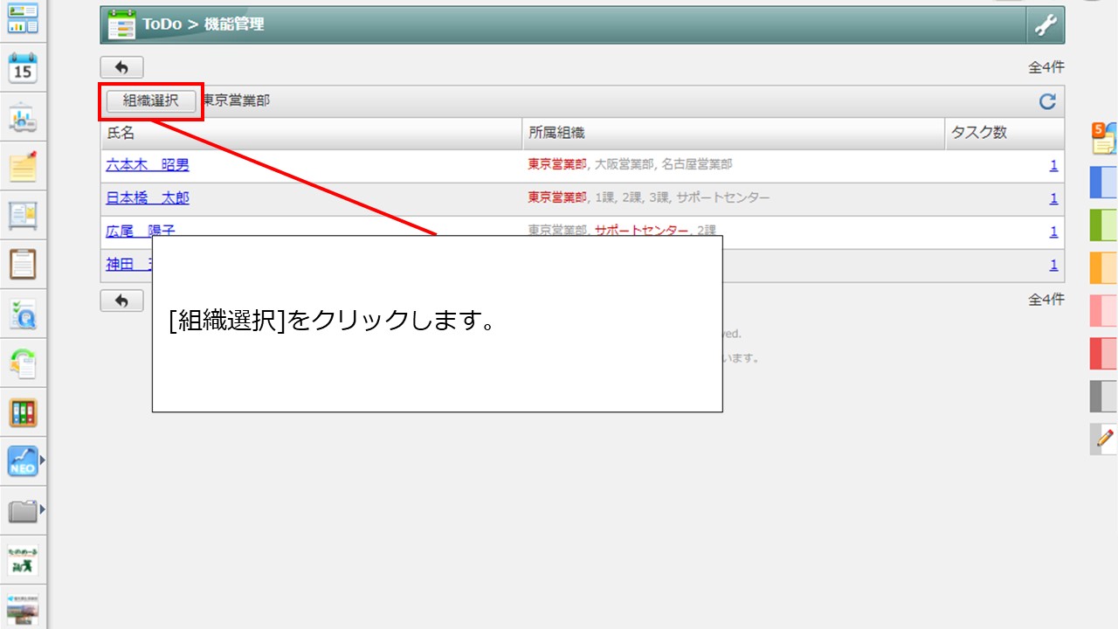The image size is (1118, 629).
Task: Click the 東京営業部 organization label
Action: click(237, 101)
